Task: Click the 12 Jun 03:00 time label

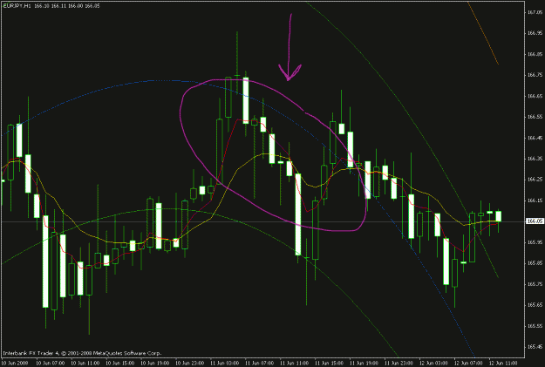Action: [433, 364]
